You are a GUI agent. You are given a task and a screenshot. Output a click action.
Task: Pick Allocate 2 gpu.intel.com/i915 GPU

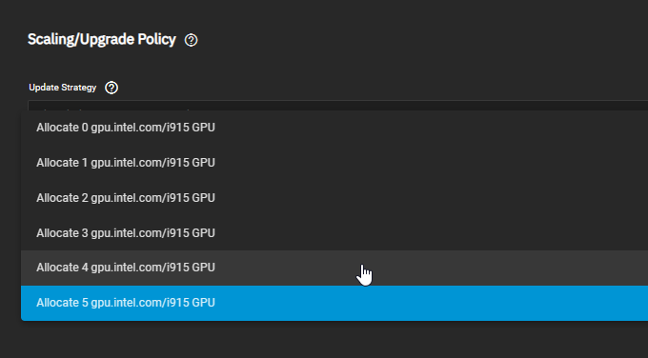(334, 198)
